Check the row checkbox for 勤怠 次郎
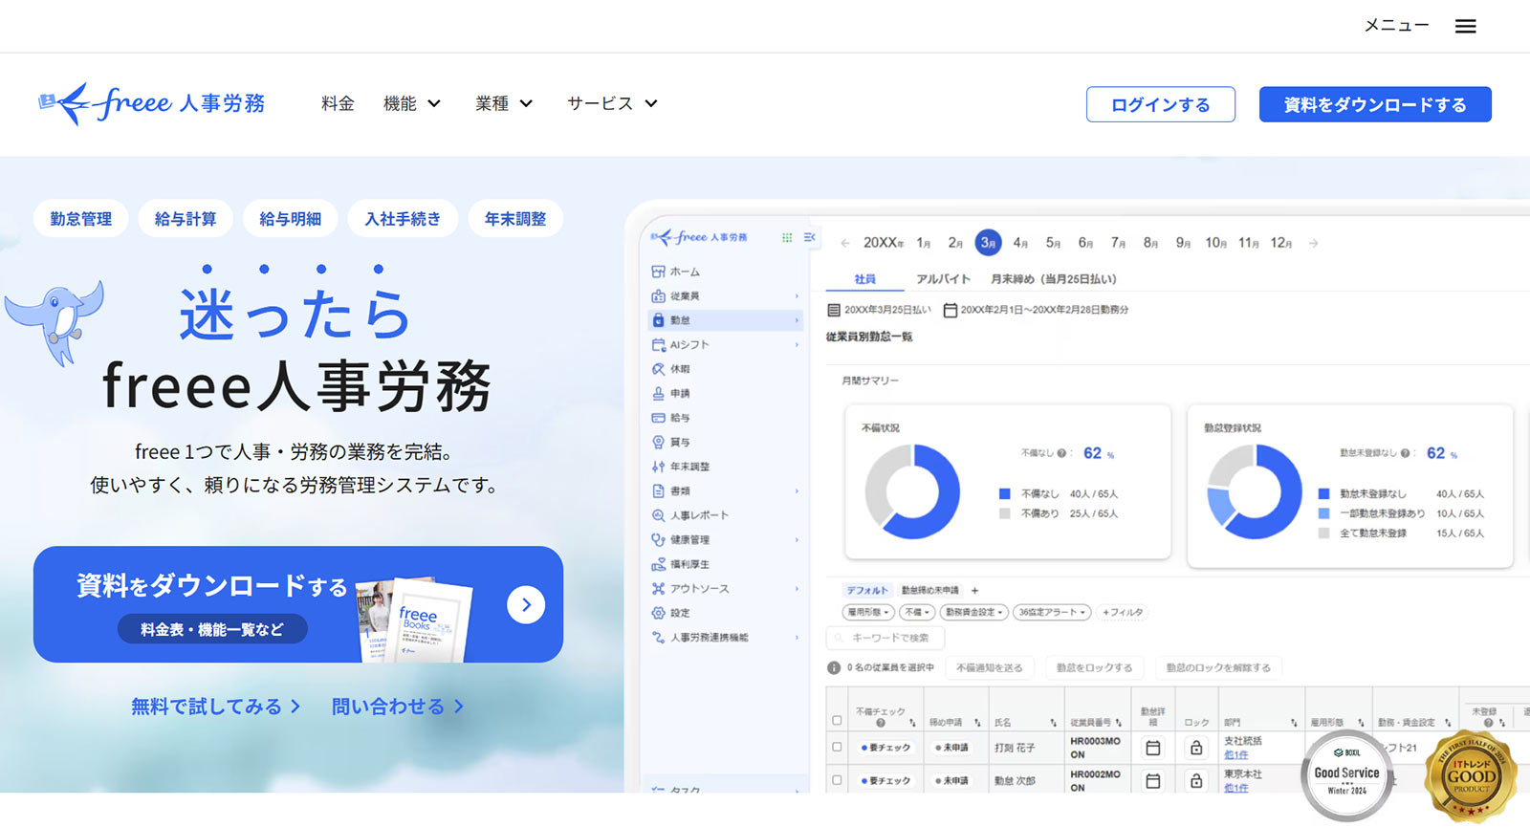 point(837,780)
